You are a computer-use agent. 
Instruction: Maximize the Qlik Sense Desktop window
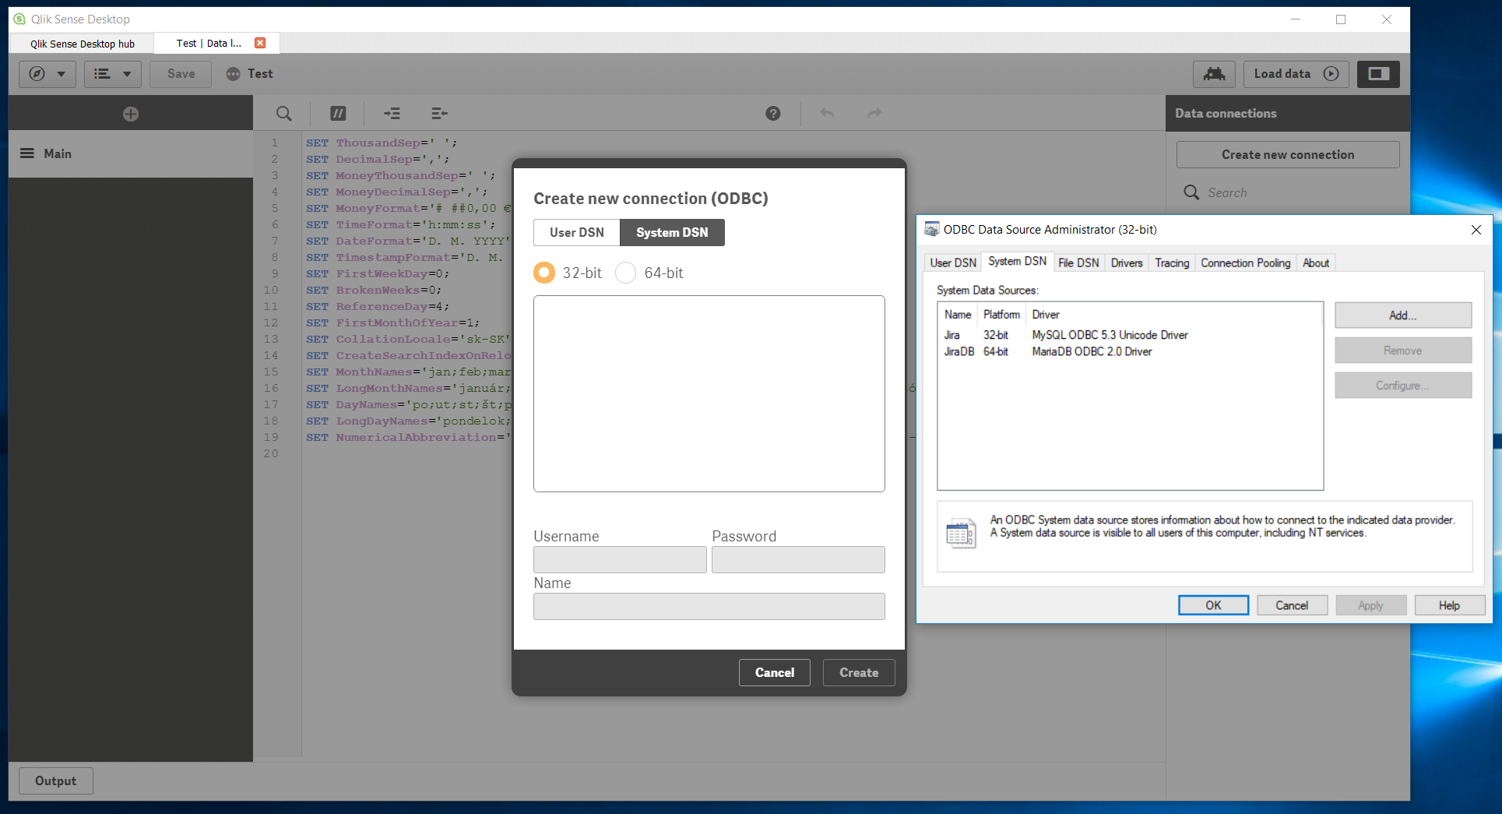pos(1341,19)
